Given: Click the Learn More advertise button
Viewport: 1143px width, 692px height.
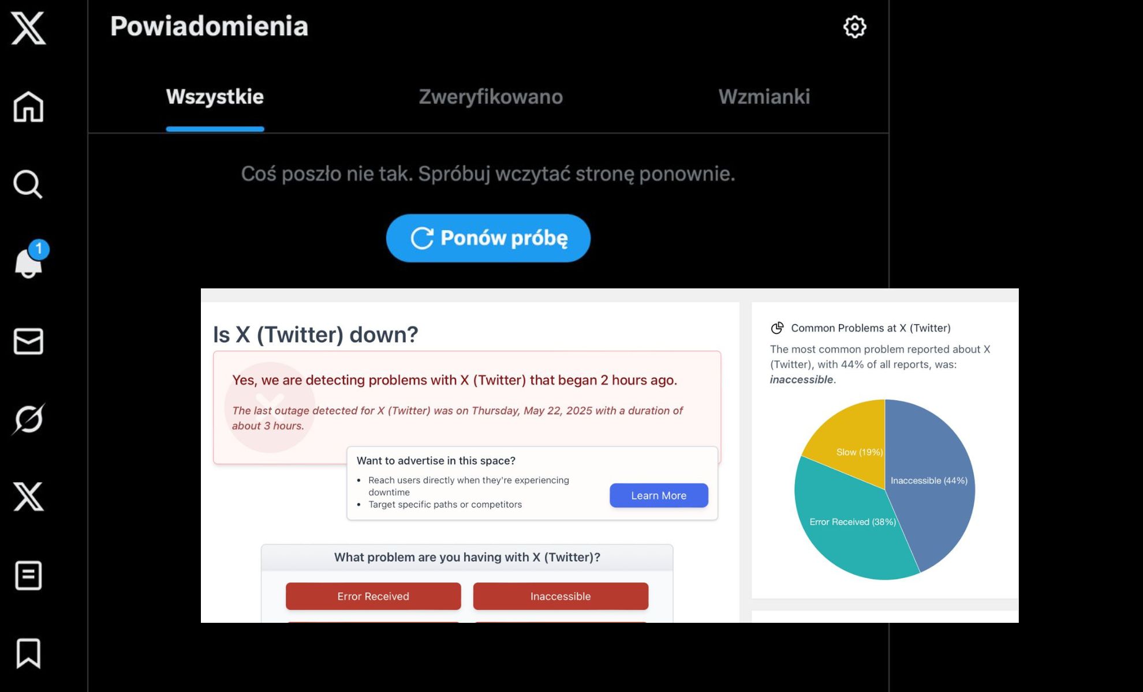Looking at the screenshot, I should point(659,495).
